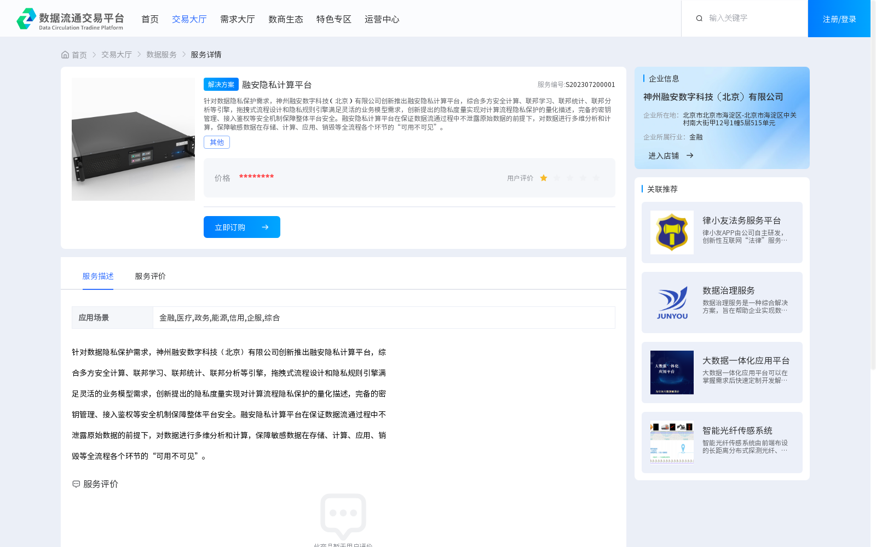Viewport: 876px width, 547px height.
Task: Click the search magnifier icon
Action: coord(699,19)
